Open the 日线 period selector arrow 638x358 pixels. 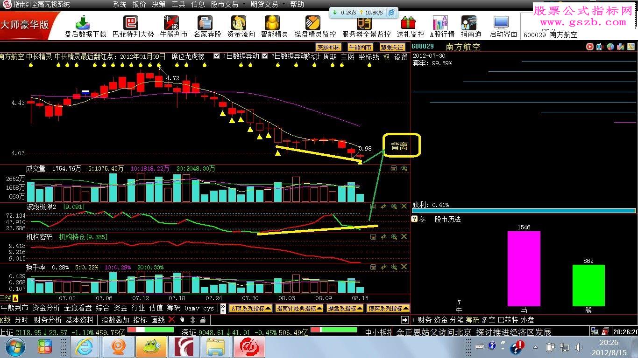(x=15, y=298)
